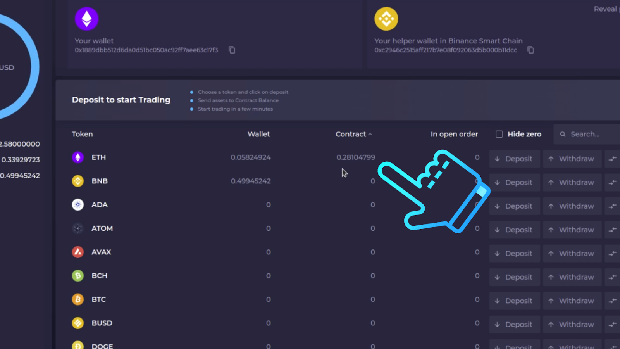Deposit AVAX from its row
The width and height of the screenshot is (620, 349).
point(515,253)
